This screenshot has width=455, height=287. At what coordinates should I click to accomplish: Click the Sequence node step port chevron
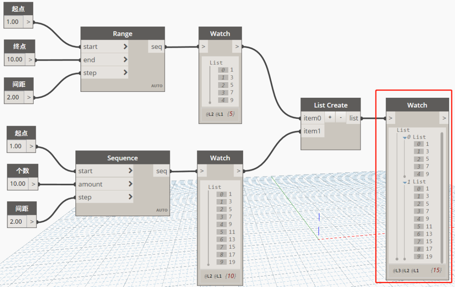(130, 197)
